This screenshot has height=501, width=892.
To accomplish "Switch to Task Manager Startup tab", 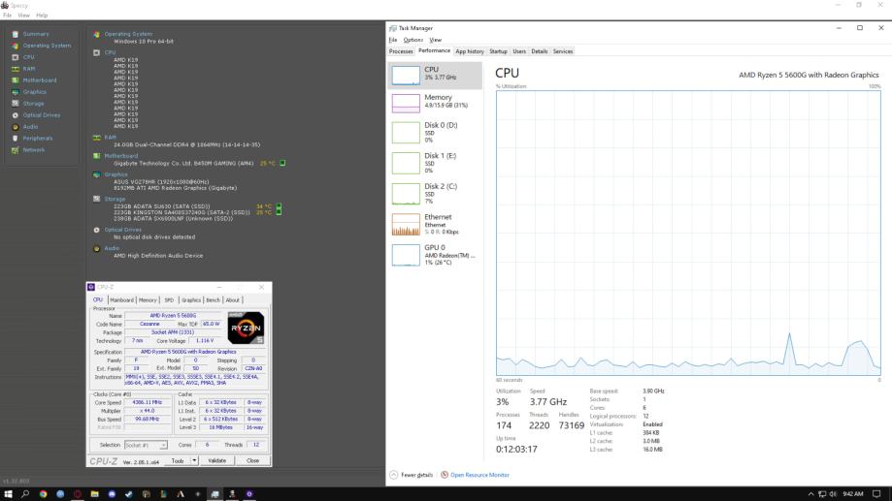I will (x=498, y=51).
